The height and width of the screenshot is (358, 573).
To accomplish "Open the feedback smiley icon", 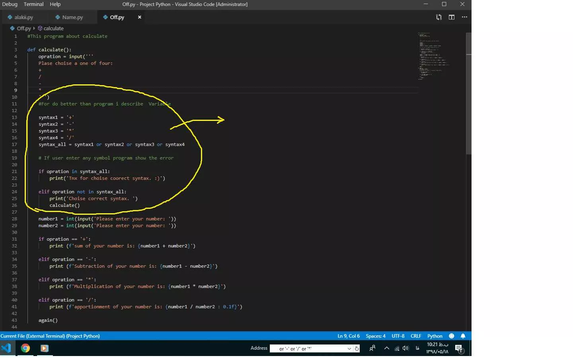I will [x=452, y=336].
